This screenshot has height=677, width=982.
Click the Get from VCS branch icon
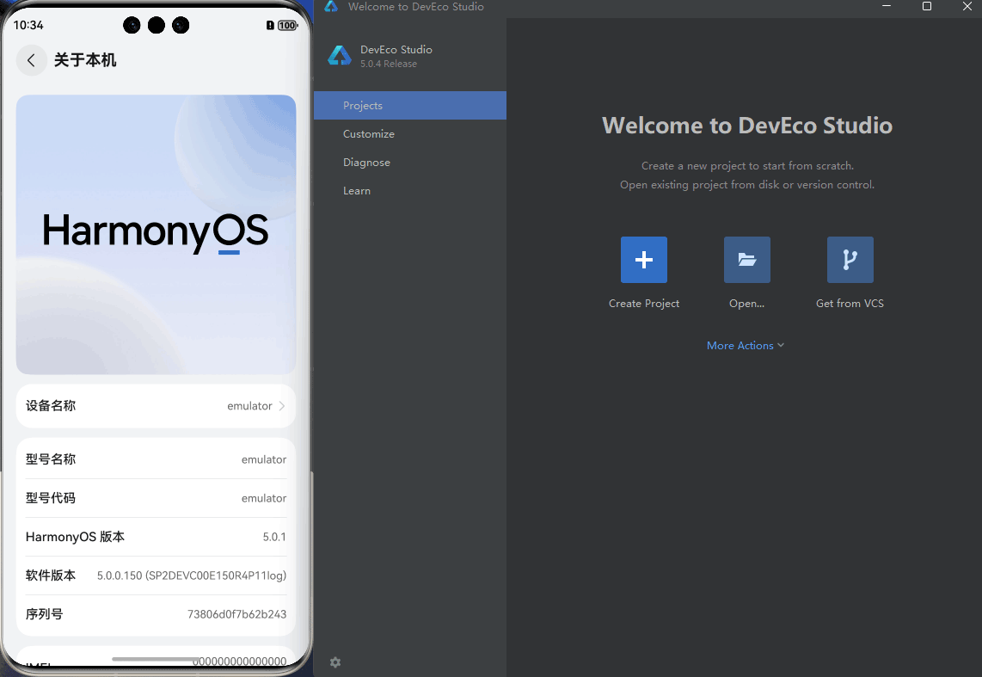pyautogui.click(x=850, y=260)
